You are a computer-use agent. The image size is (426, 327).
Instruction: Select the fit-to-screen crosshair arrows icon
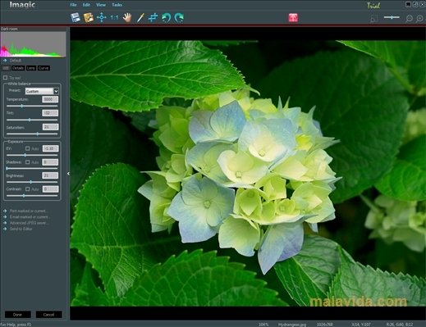[102, 17]
